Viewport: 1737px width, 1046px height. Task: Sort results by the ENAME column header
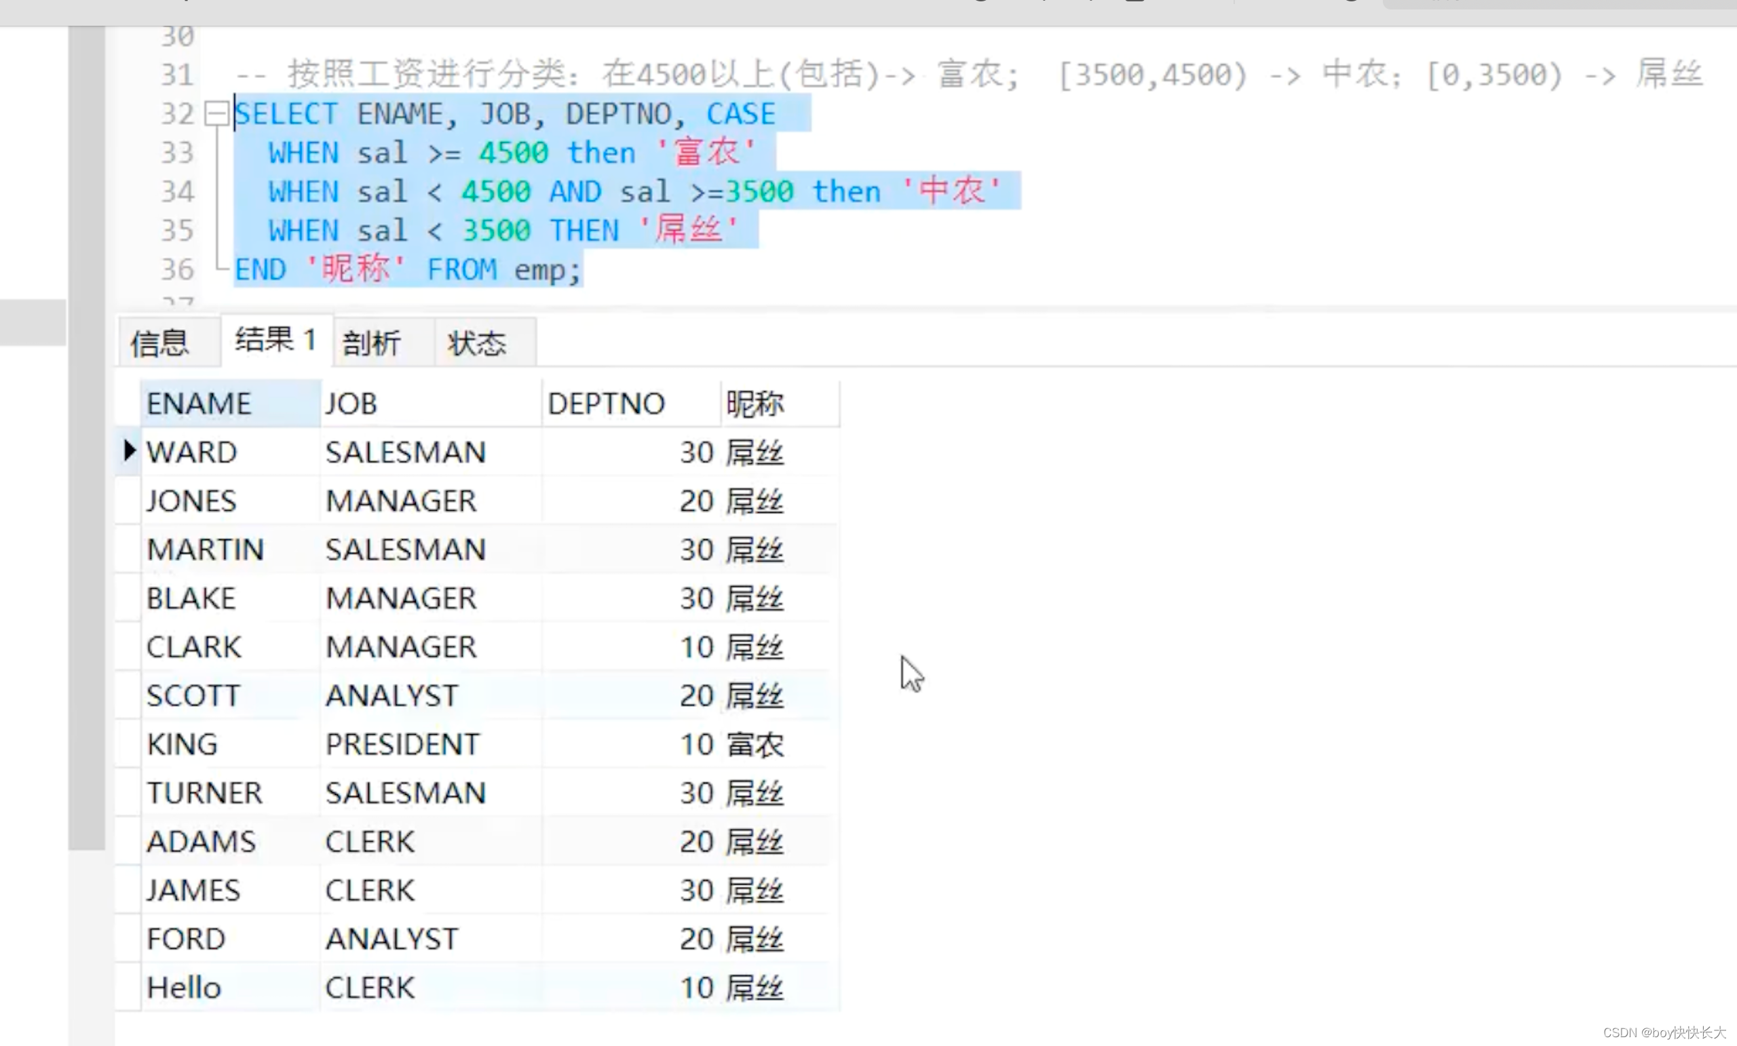coord(199,403)
